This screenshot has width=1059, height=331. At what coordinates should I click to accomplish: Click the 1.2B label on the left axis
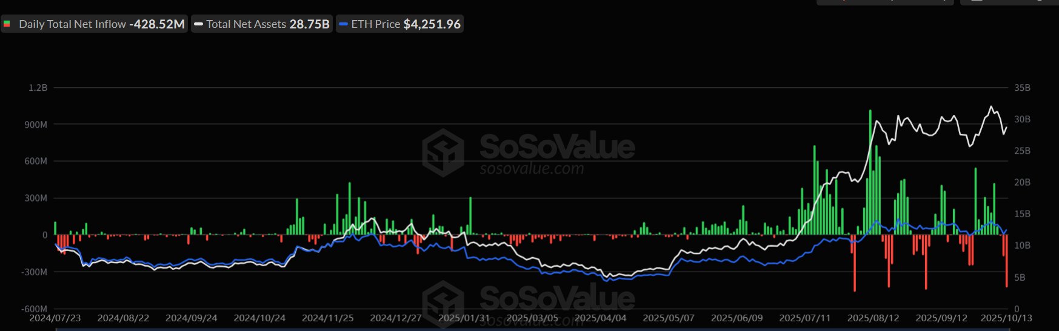[38, 88]
